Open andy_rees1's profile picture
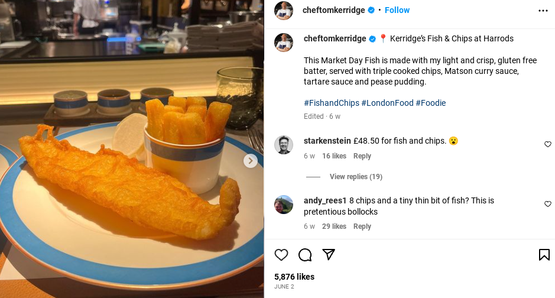555x298 pixels. click(284, 205)
